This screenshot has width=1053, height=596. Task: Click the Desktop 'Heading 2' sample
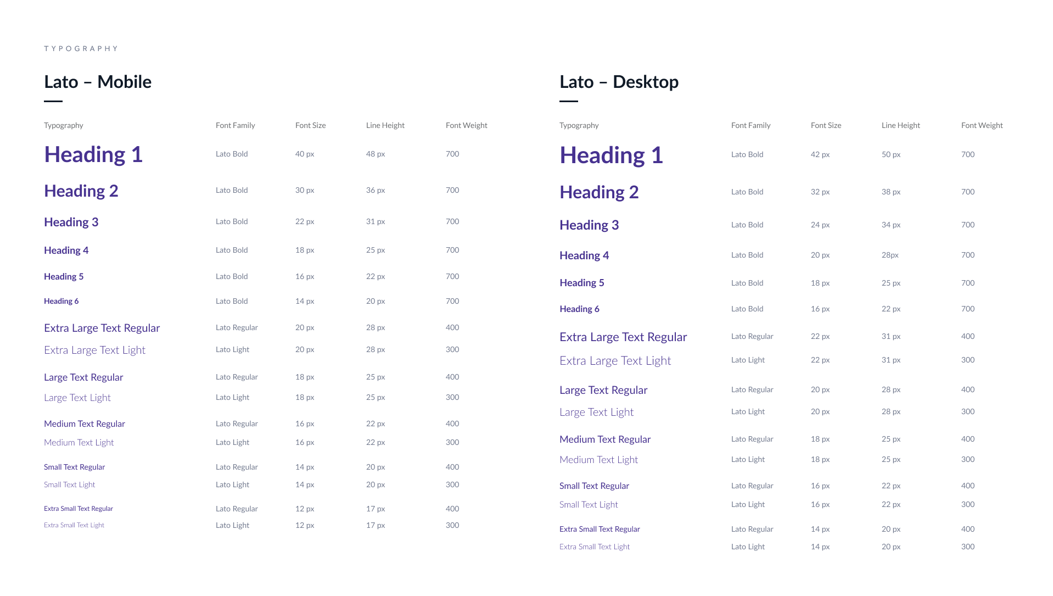click(599, 192)
